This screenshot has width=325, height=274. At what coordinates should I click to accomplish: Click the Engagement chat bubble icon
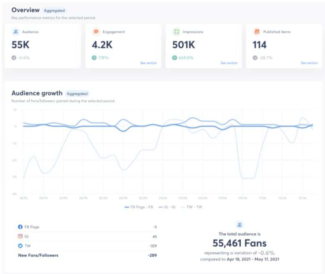[x=96, y=32]
